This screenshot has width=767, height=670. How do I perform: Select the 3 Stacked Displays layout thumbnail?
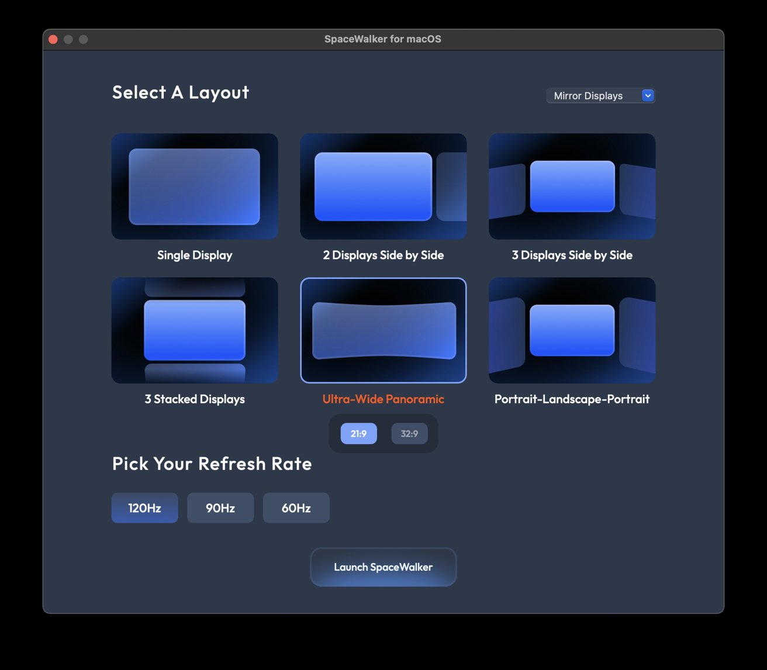tap(195, 330)
